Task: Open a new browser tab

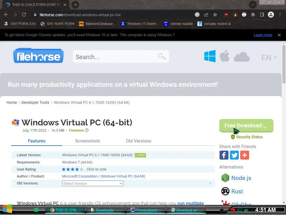Action: click(x=75, y=5)
